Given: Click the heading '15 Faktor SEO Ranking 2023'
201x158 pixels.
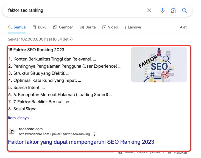Looking at the screenshot, I should pos(36,50).
